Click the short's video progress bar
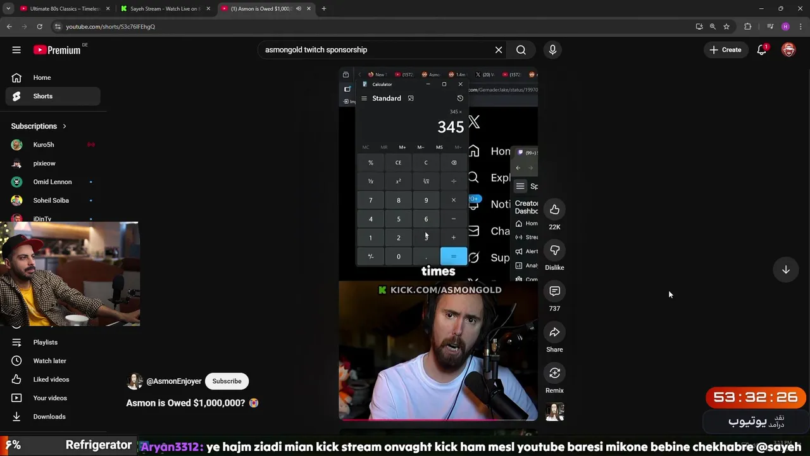This screenshot has width=810, height=456. coord(438,419)
